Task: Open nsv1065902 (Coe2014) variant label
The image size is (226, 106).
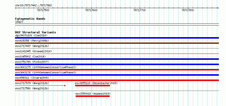Action: [30, 57]
